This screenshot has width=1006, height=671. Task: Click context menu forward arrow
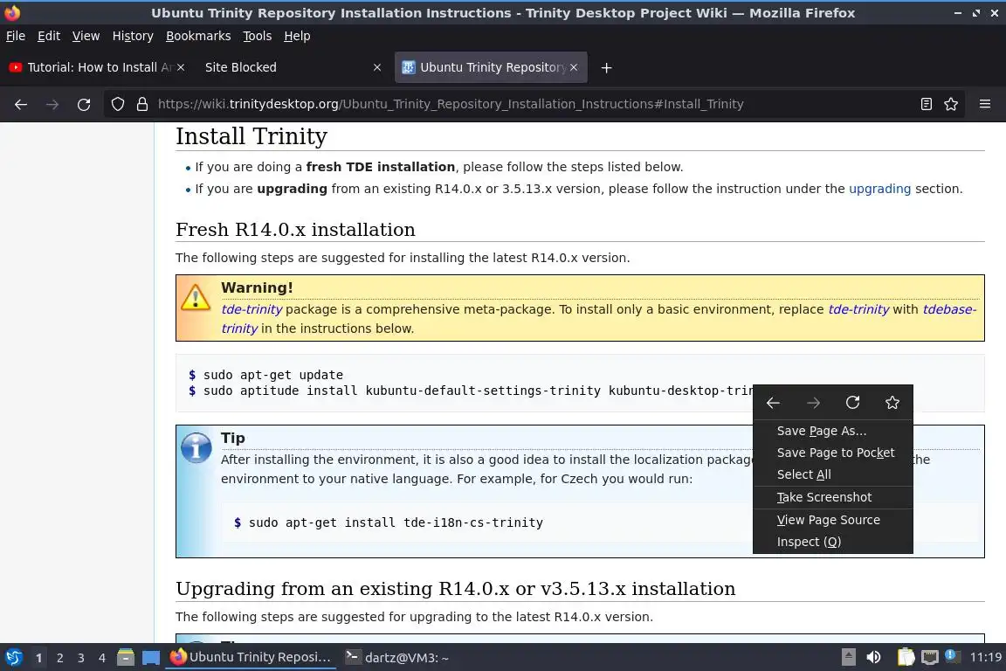[813, 403]
